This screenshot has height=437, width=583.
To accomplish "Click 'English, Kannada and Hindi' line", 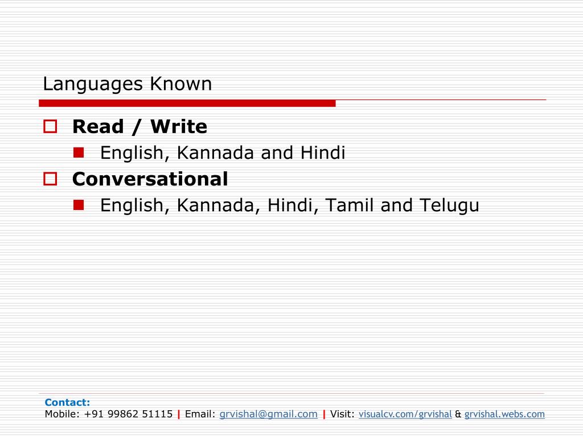I will (x=223, y=152).
